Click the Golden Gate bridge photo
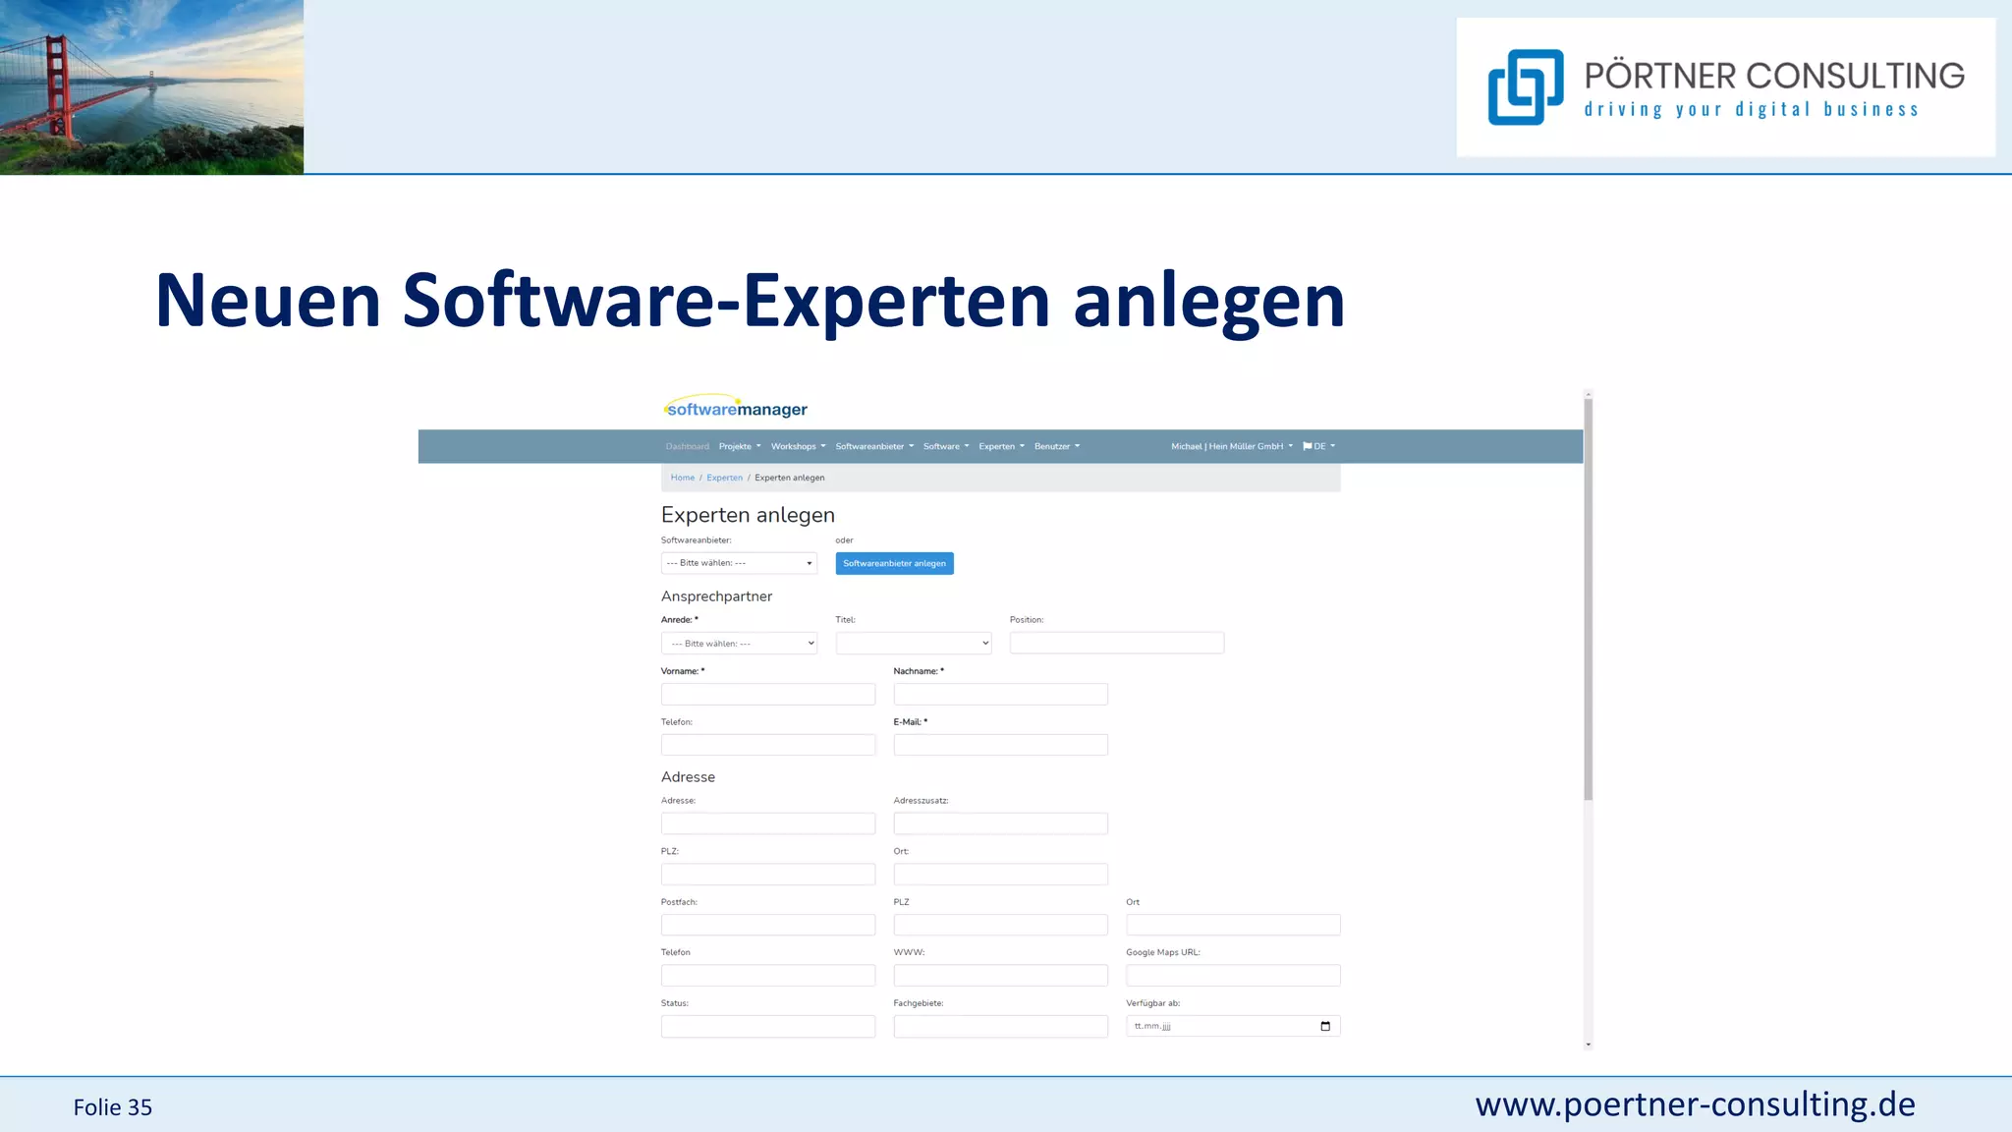The height and width of the screenshot is (1132, 2012). tap(151, 86)
